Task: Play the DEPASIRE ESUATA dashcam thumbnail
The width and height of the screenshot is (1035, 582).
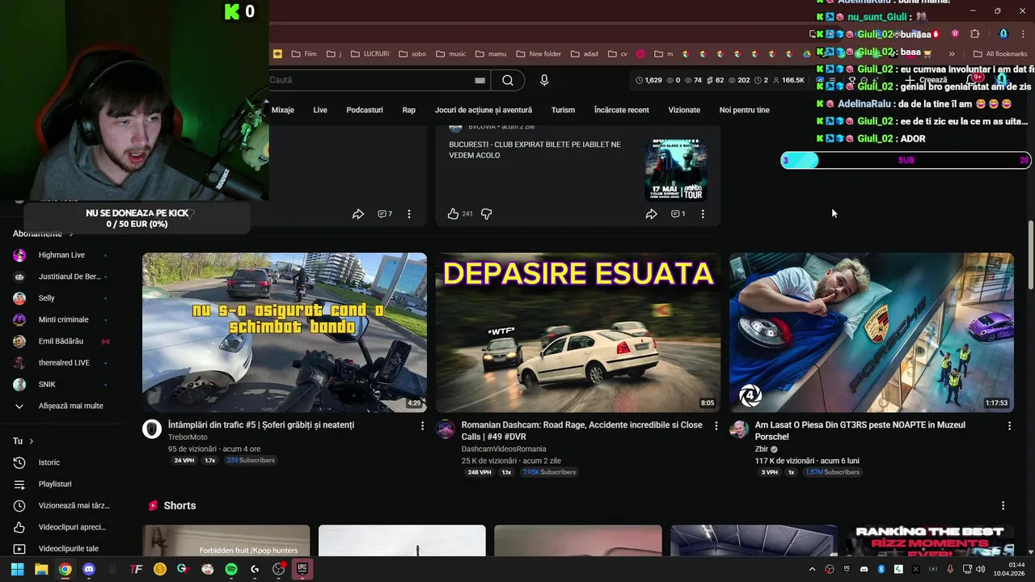Action: coord(578,332)
